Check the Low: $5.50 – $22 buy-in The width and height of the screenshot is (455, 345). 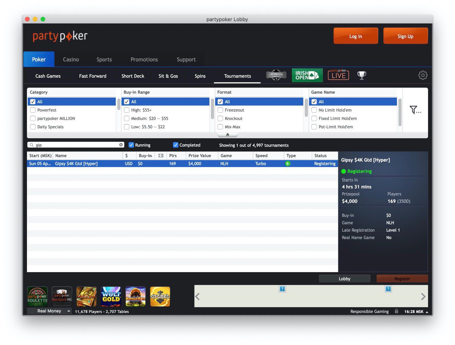pos(127,127)
